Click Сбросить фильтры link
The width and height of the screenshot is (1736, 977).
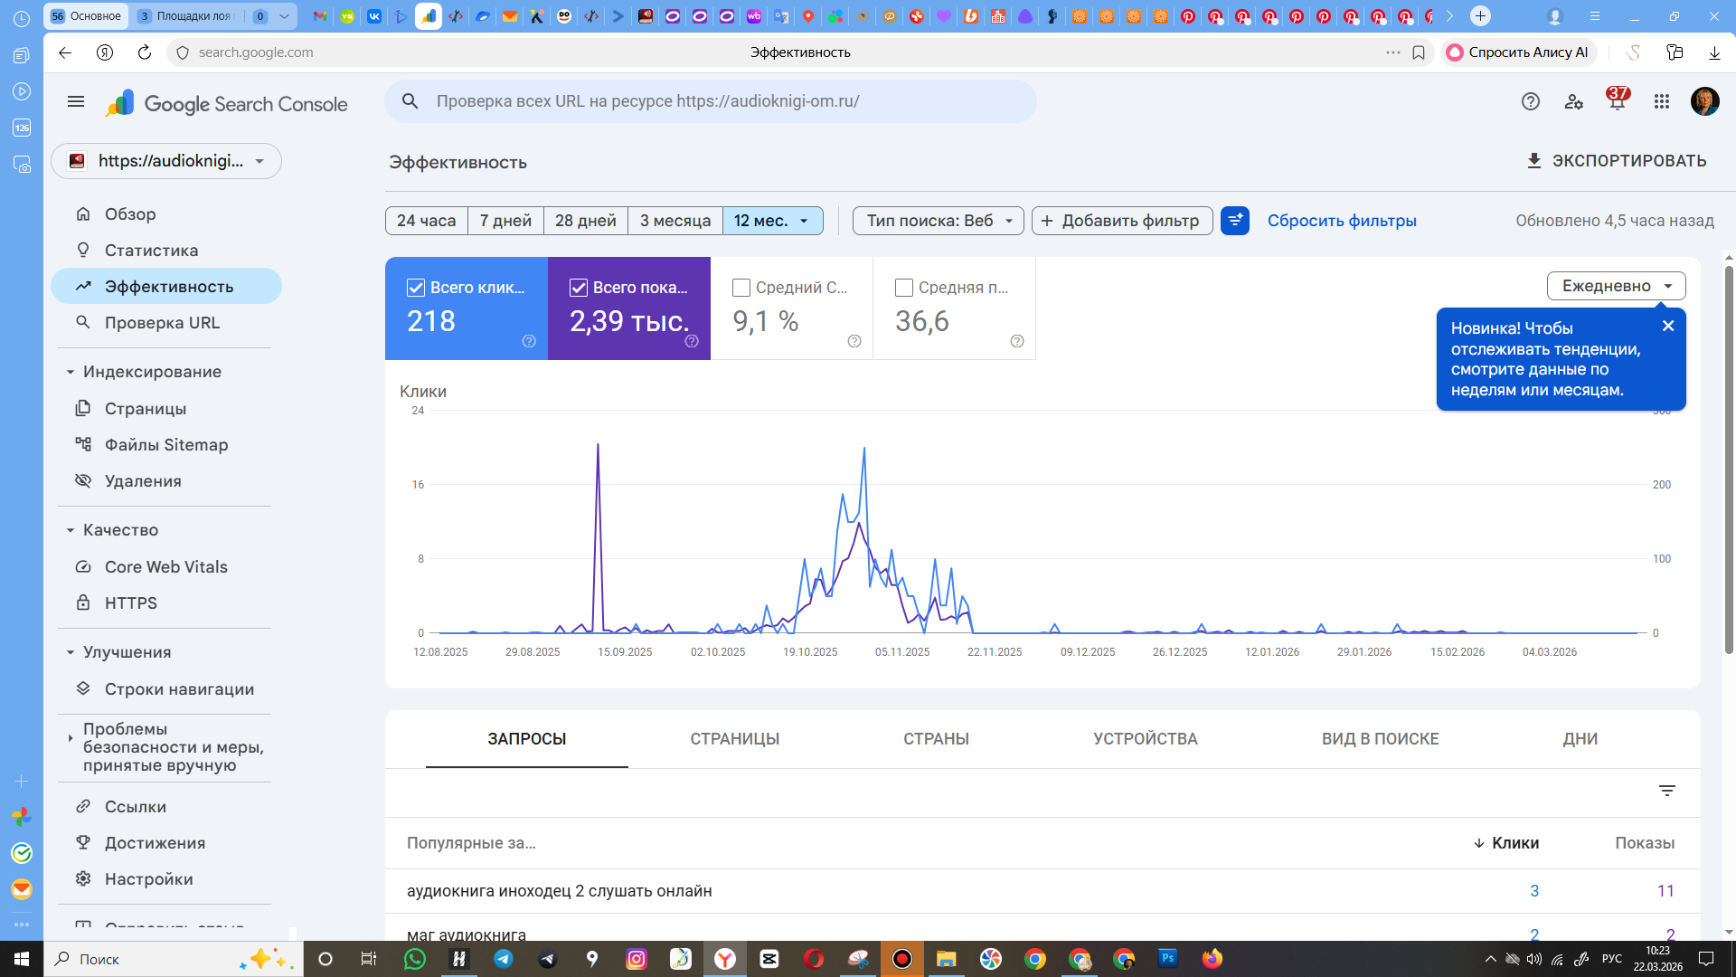click(x=1341, y=221)
